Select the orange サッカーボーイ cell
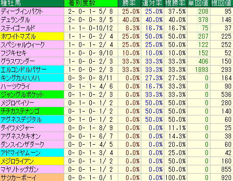Screen dimensions: 233x181 pos(32,178)
